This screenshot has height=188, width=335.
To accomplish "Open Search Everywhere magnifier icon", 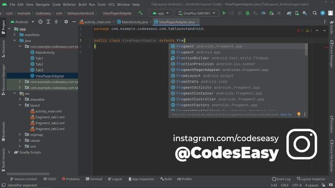I will (315, 13).
